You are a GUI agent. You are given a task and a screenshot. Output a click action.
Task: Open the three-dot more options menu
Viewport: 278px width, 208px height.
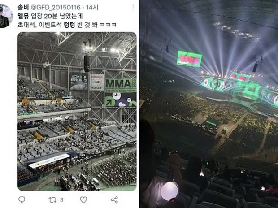134,8
